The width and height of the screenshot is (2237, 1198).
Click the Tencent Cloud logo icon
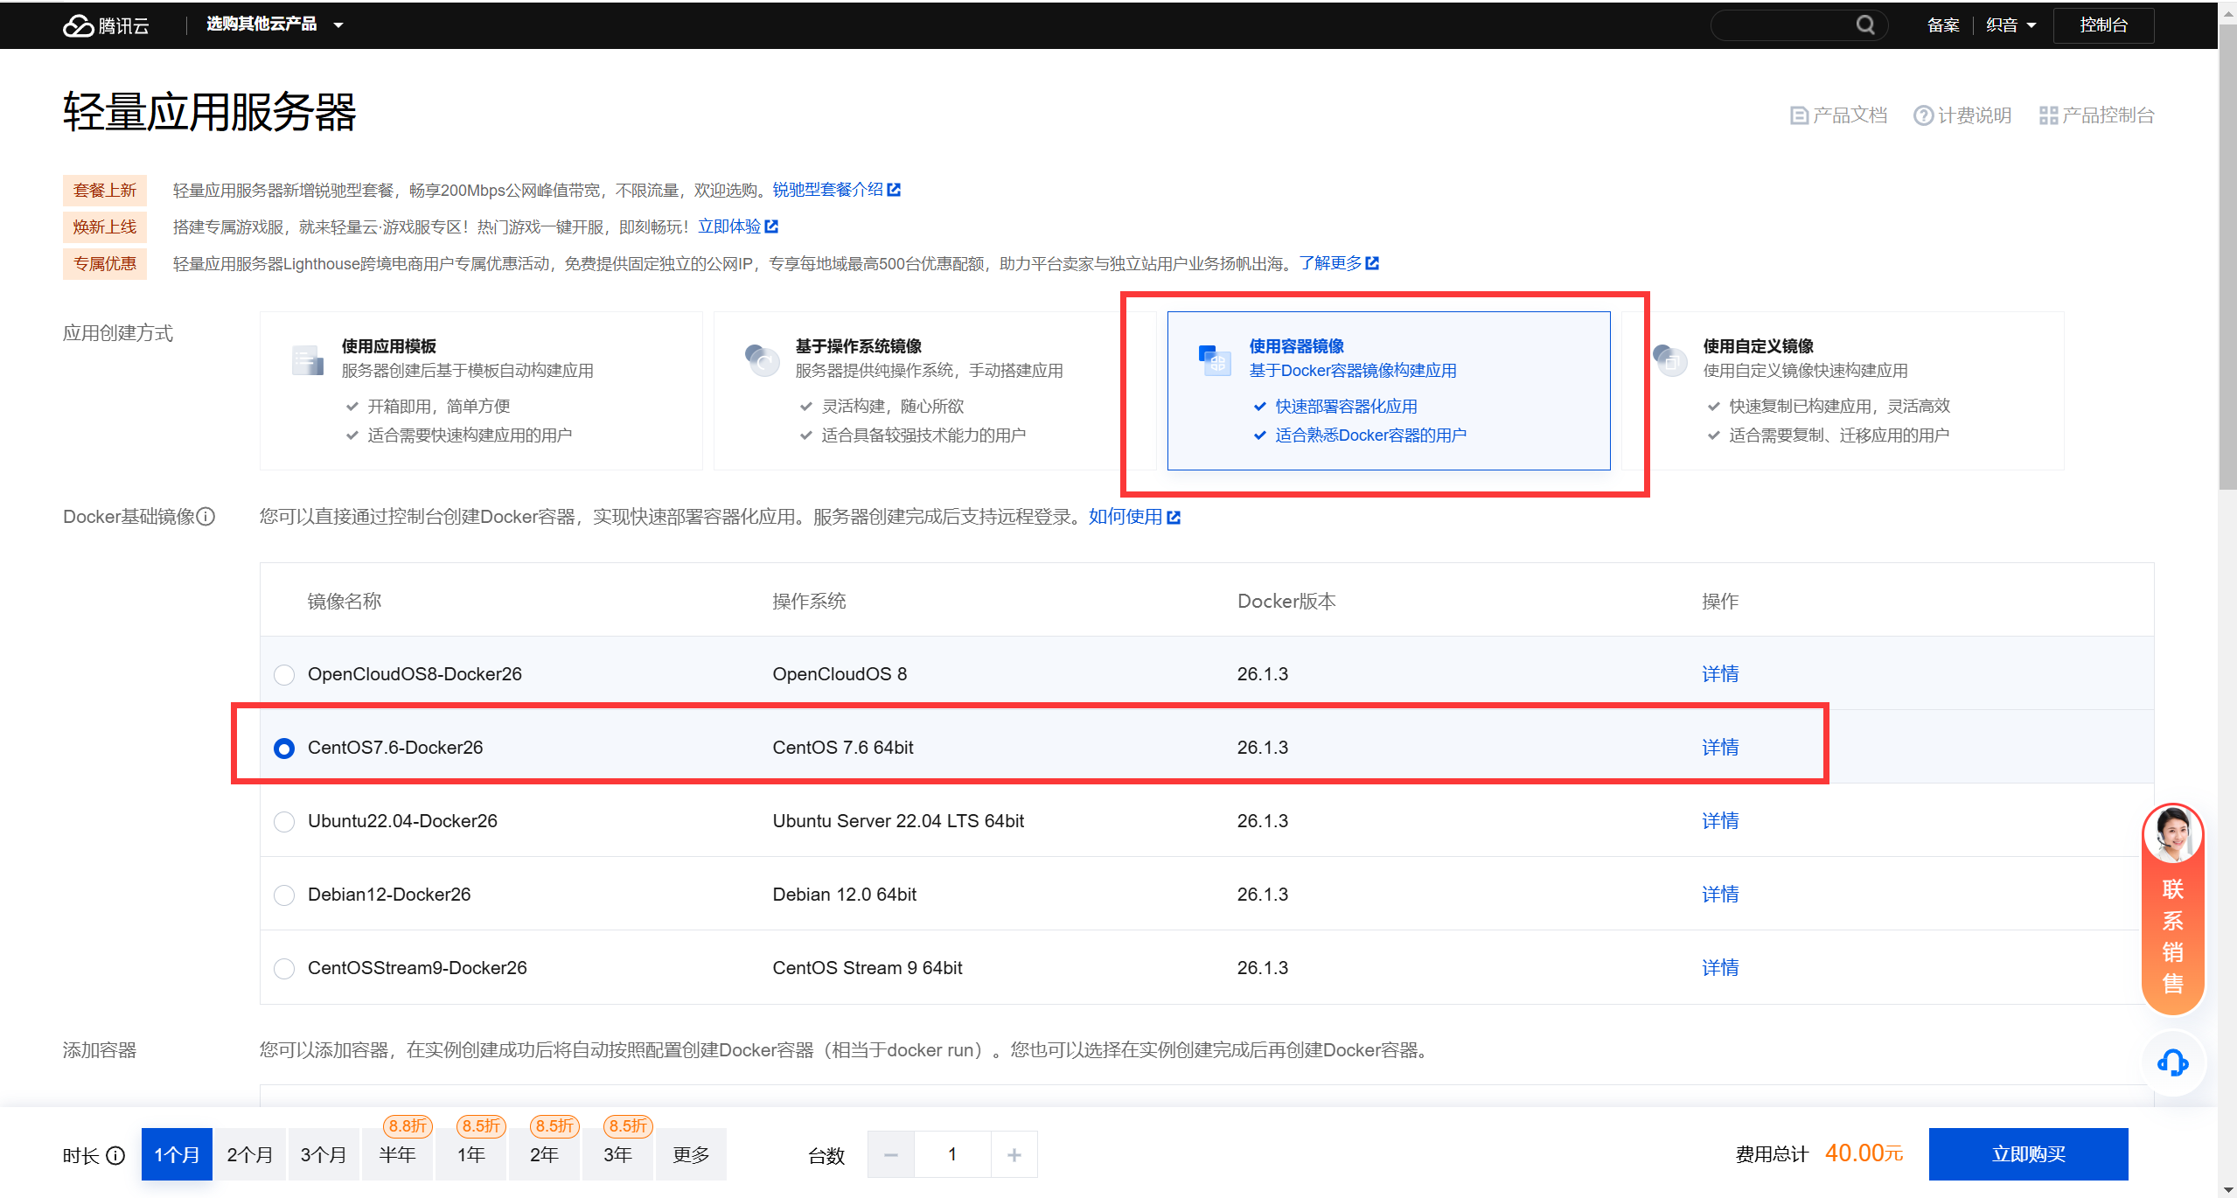pos(78,25)
